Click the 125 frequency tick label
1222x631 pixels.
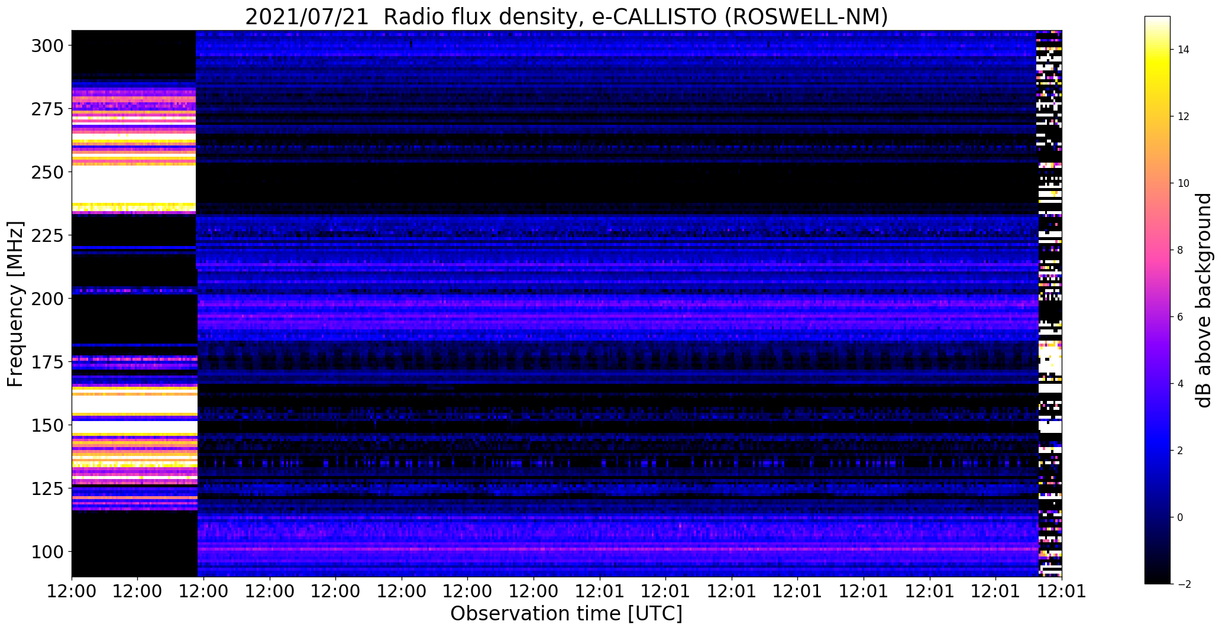pos(48,488)
